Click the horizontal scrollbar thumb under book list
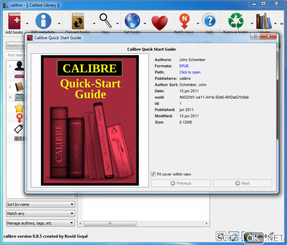This screenshot has height=245, width=287. point(110,224)
